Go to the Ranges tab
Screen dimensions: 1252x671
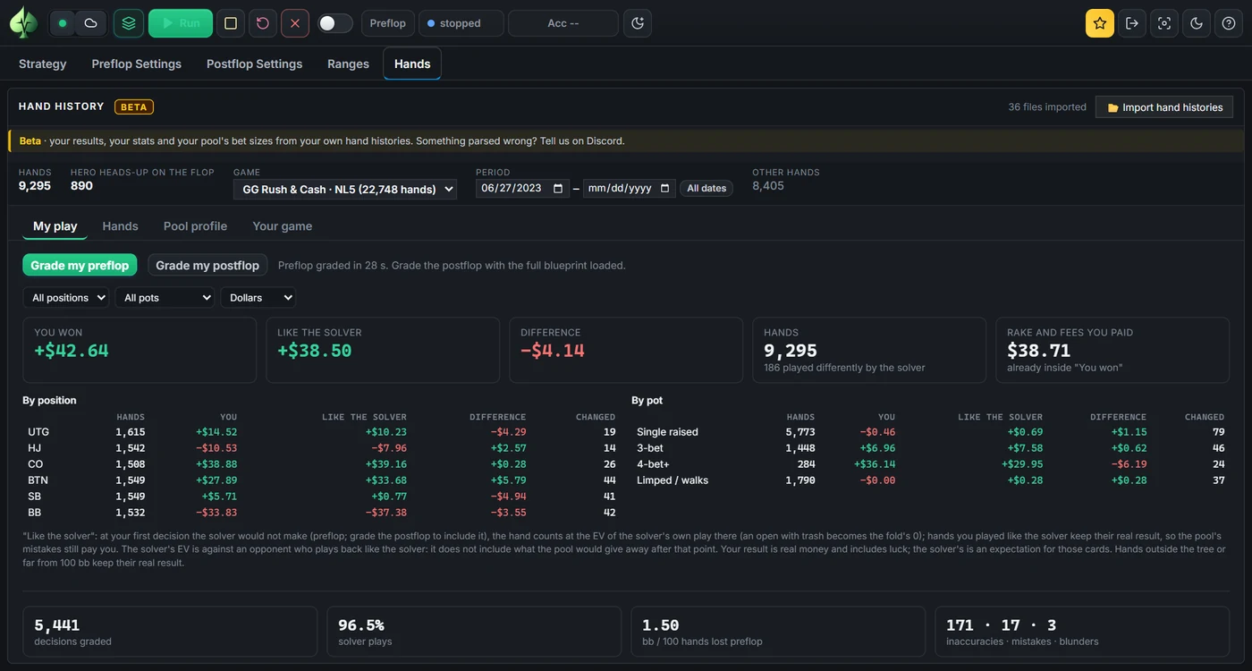coord(349,64)
